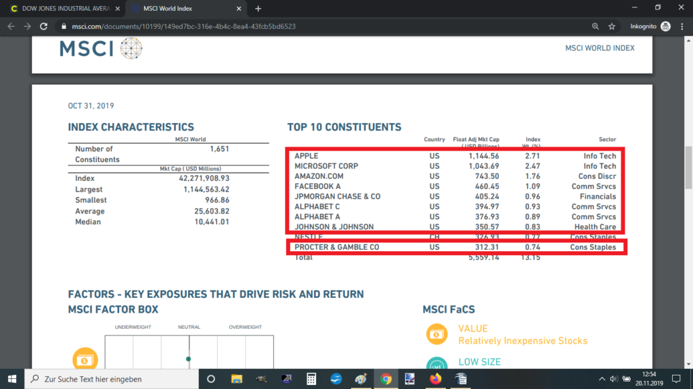Click the Median value 10,441.01
The image size is (693, 389).
[212, 222]
